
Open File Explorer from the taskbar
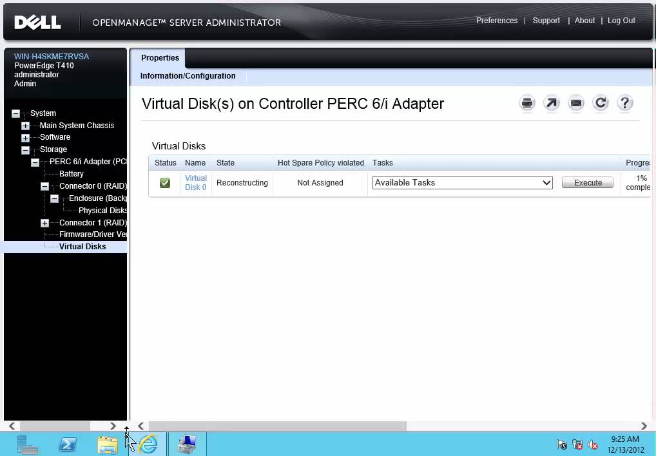(108, 444)
